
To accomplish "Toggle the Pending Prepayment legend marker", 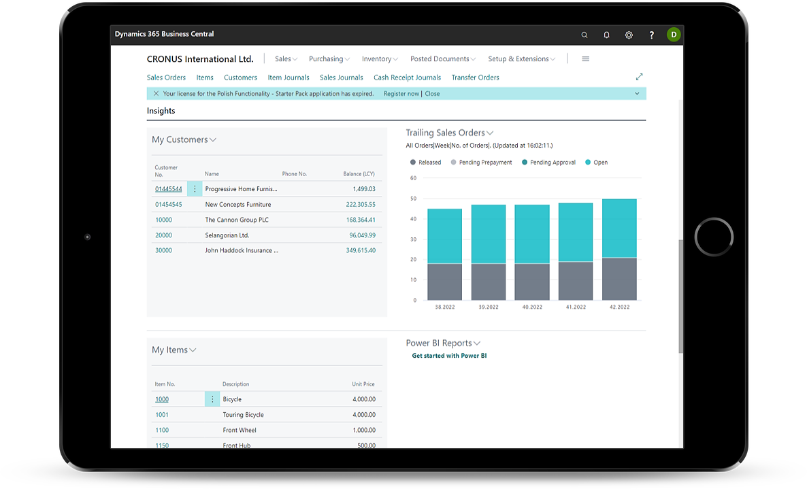I will click(x=453, y=162).
